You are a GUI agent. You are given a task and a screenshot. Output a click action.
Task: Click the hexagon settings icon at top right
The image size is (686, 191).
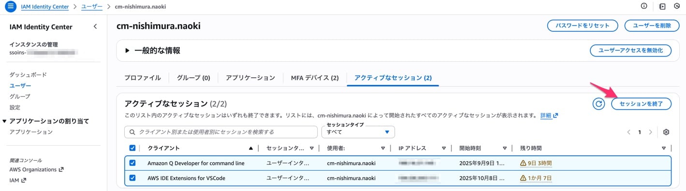click(677, 6)
